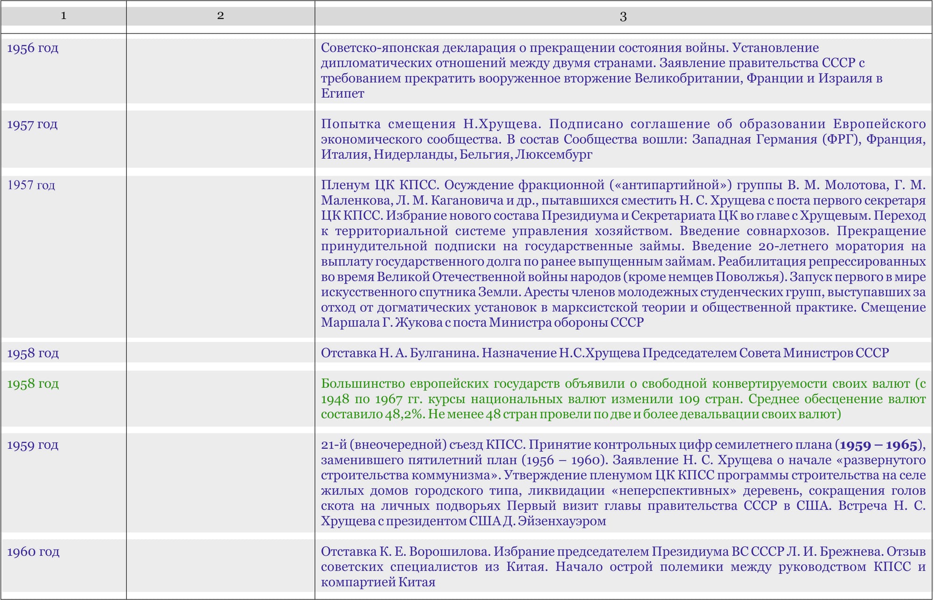Click the text 'Отставка К. Е. Ворошилова'
Viewport: 934px width, 600px height.
pyautogui.click(x=405, y=552)
